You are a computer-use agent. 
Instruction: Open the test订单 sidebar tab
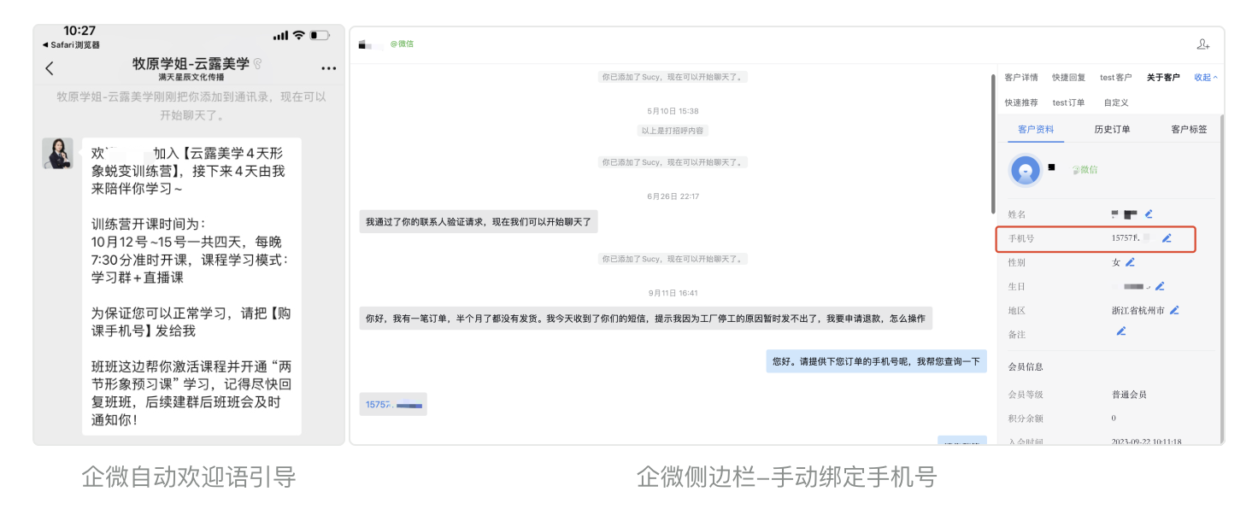click(1068, 102)
